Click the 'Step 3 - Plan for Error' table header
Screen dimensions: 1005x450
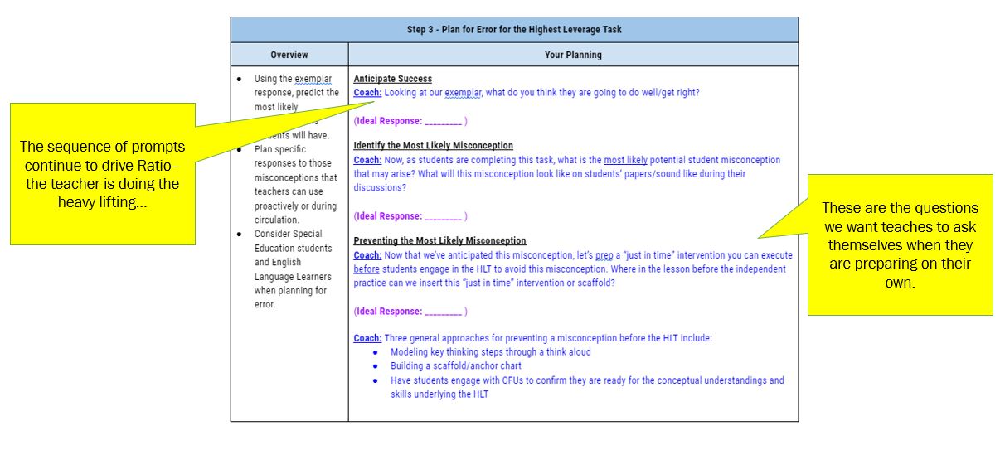[514, 30]
